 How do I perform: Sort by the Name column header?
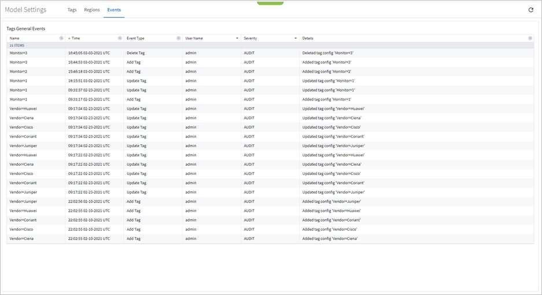(14, 38)
